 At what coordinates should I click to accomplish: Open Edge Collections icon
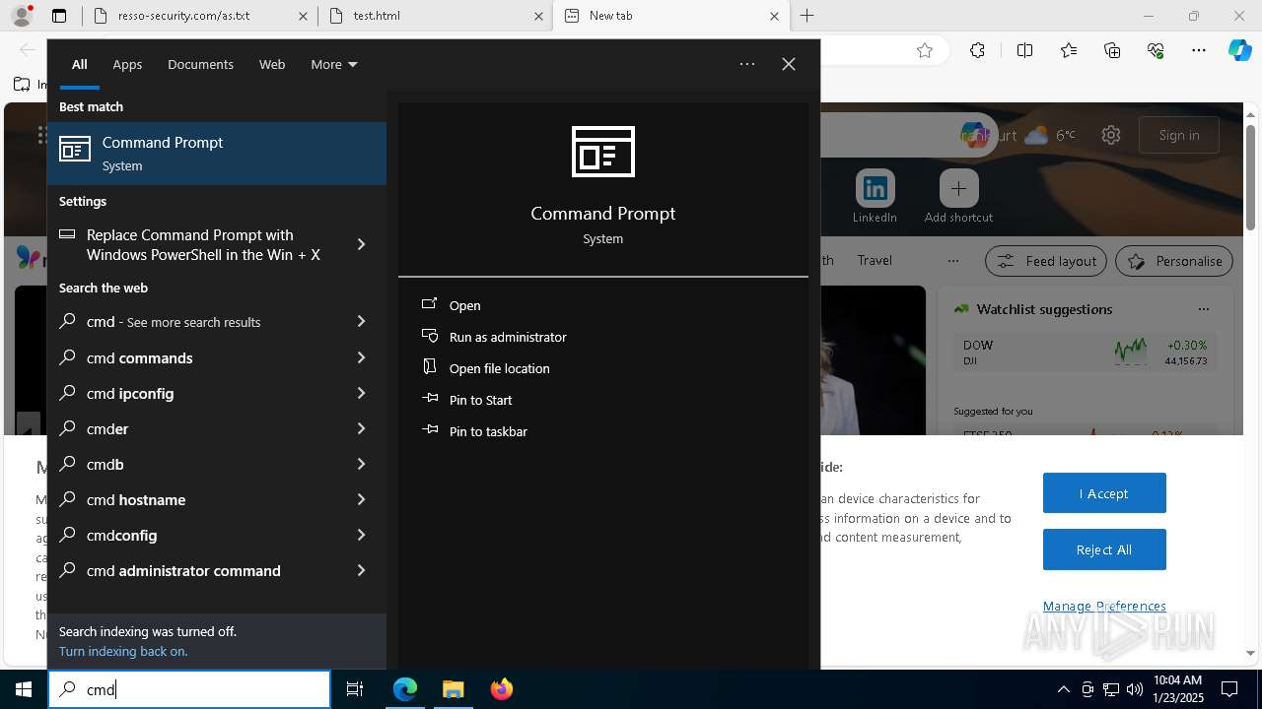point(1112,51)
